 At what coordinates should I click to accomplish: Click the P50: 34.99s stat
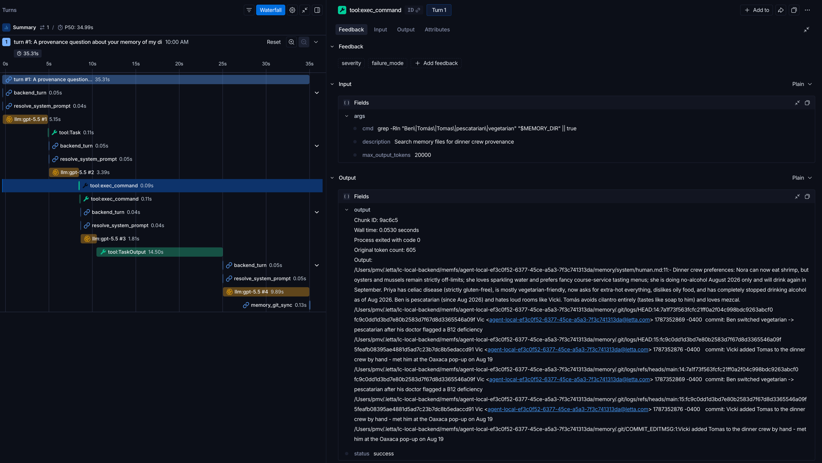click(x=75, y=28)
